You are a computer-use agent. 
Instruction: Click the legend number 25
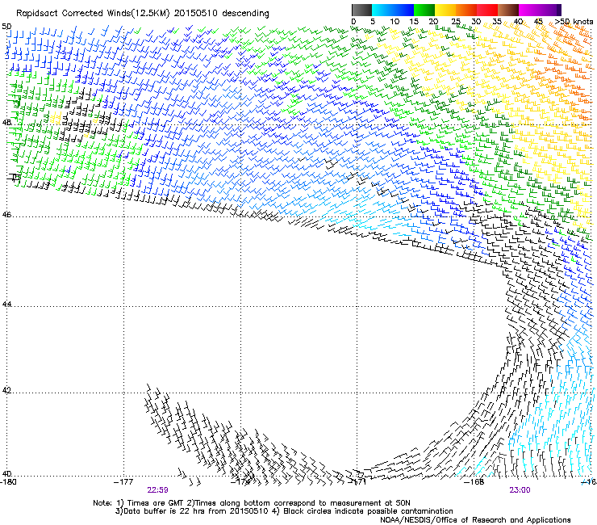click(x=456, y=22)
